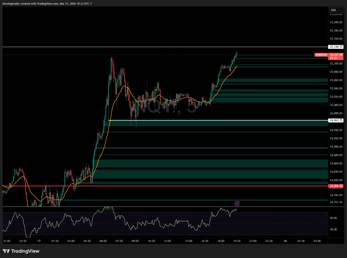Click the 25,121.50 current price tag
The image size is (347, 258).
coord(336,55)
